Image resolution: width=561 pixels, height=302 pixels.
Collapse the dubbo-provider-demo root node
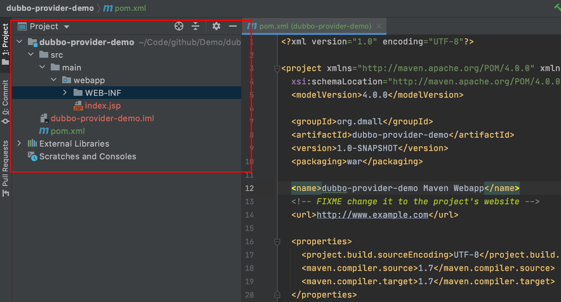20,42
